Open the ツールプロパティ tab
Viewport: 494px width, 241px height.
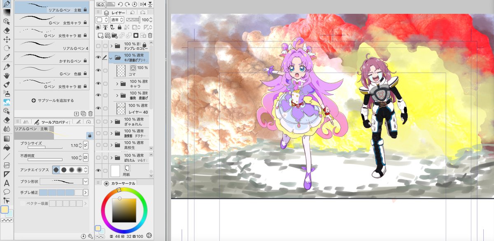pyautogui.click(x=52, y=122)
